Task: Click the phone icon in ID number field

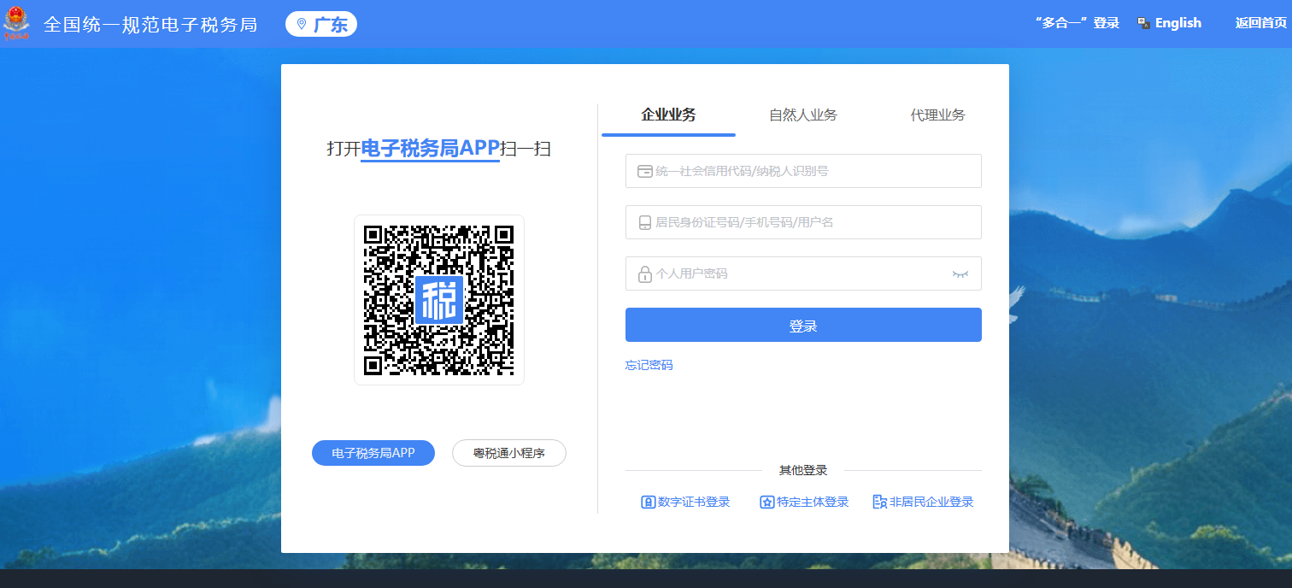Action: pos(645,222)
